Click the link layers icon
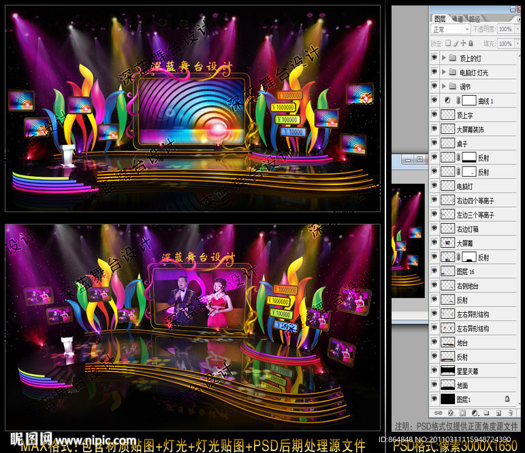 click(439, 413)
